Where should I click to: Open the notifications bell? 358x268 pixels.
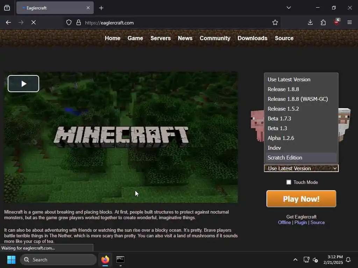tap(348, 260)
